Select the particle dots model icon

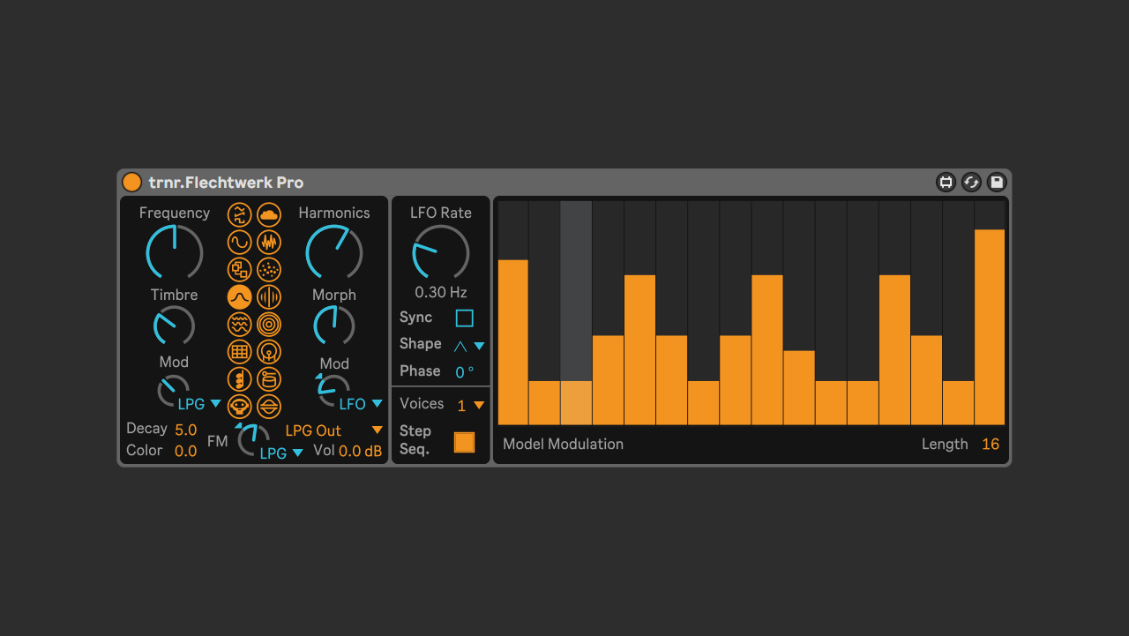[x=269, y=269]
